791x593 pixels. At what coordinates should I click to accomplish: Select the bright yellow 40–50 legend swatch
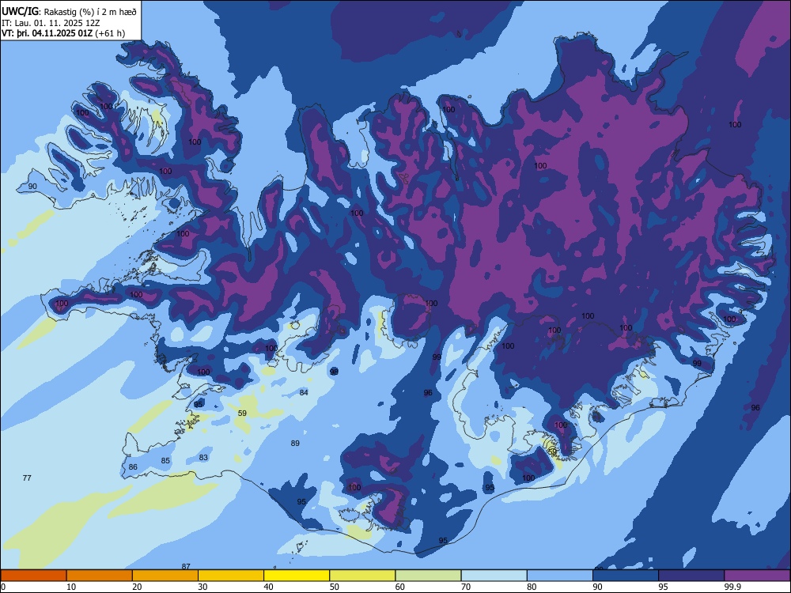[297, 576]
